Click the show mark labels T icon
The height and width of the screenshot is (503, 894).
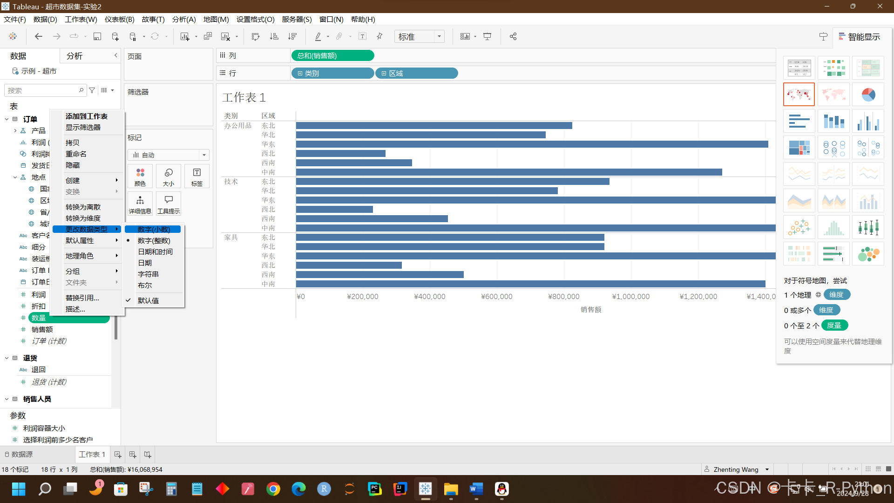click(363, 36)
